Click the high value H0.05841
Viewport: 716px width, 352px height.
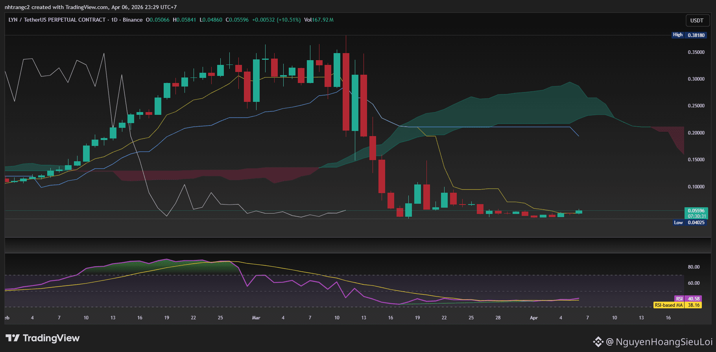(184, 20)
